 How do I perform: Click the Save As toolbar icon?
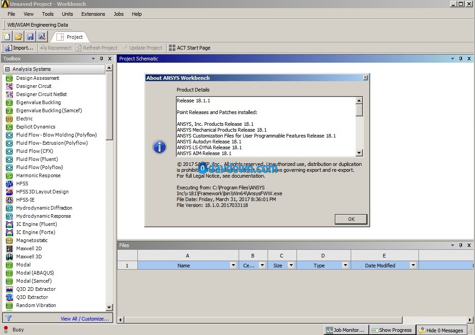42,37
